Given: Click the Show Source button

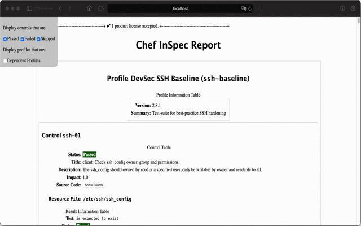Looking at the screenshot, I should coord(94,185).
